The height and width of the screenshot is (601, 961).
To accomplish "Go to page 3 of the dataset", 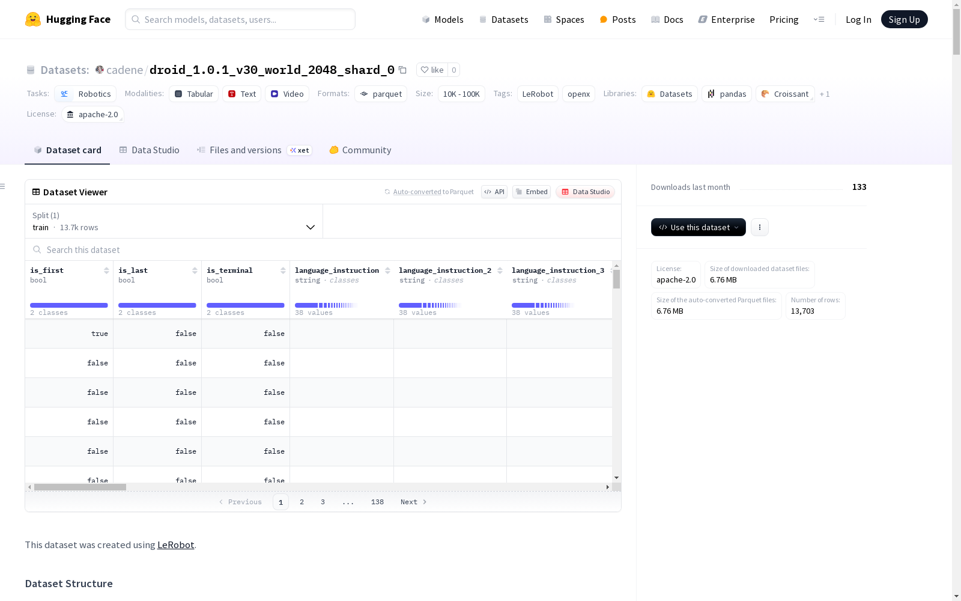I will pos(323,502).
